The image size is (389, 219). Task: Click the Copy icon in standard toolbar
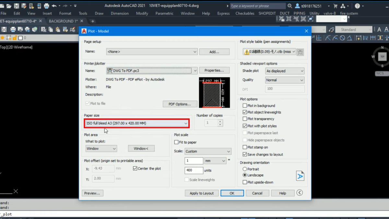51,30
